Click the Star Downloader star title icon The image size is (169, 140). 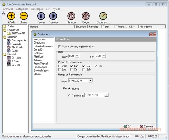(x=4, y=5)
